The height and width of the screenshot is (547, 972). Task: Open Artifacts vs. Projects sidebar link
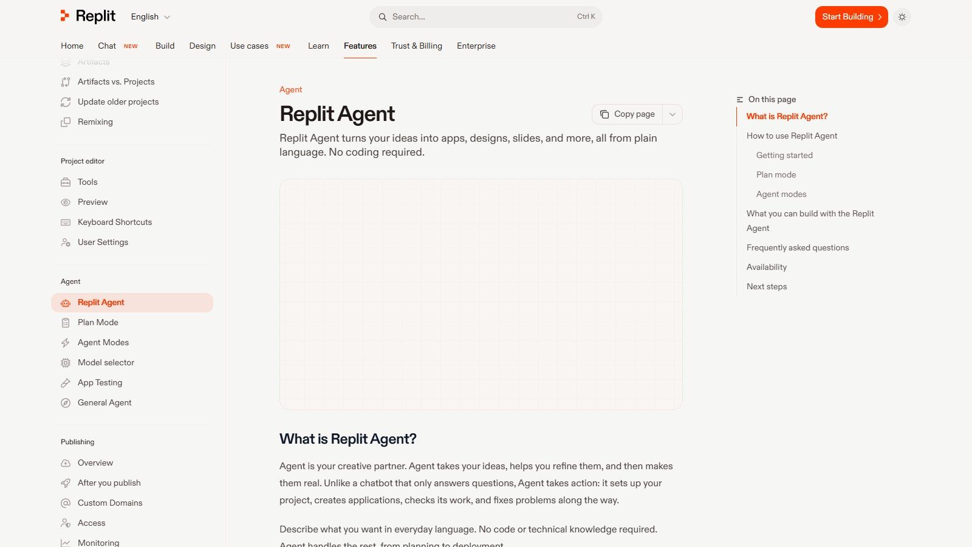(132, 82)
